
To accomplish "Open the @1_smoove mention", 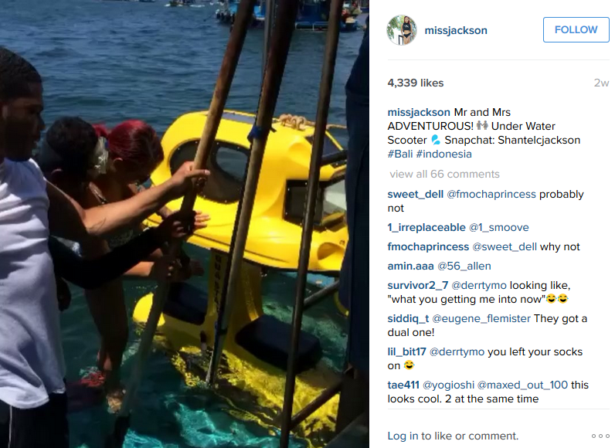I will pyautogui.click(x=499, y=227).
